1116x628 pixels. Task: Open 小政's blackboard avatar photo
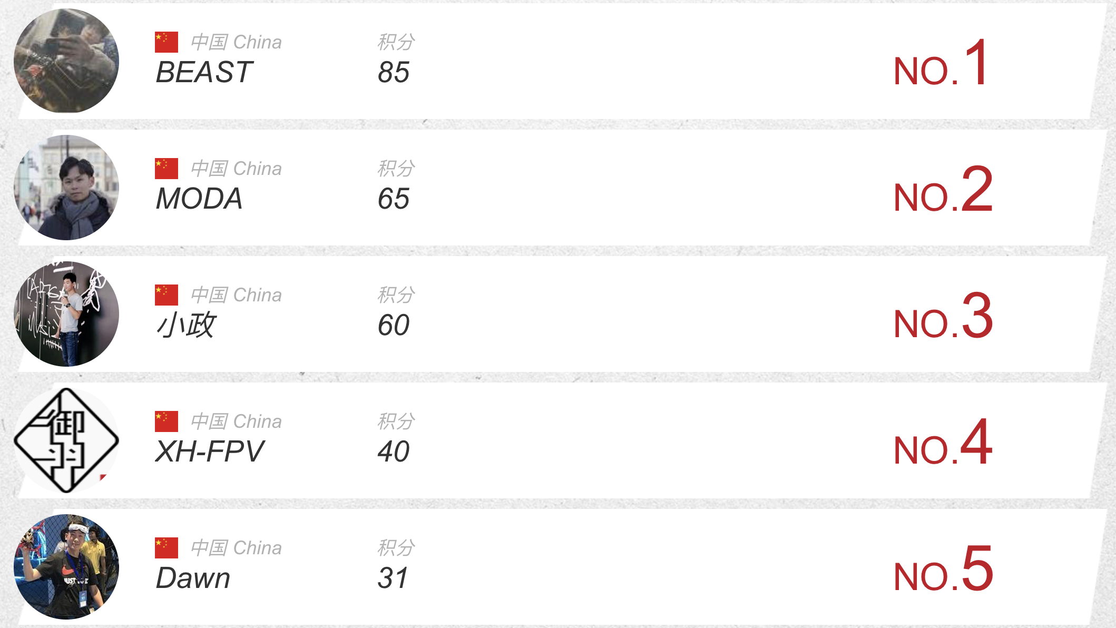(66, 313)
